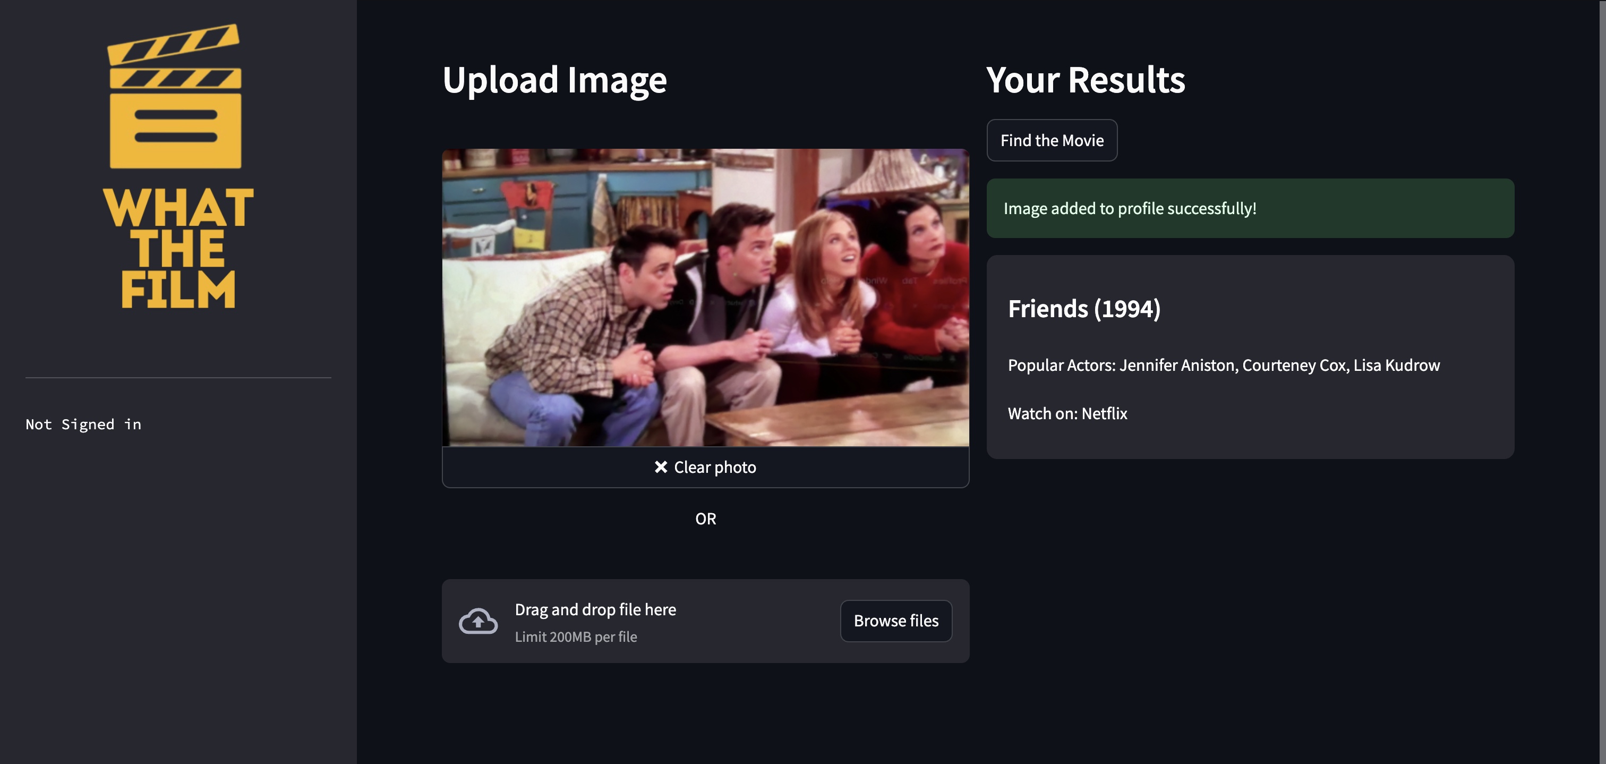Click the cloud upload icon
Screen dimensions: 1606x764
point(478,621)
